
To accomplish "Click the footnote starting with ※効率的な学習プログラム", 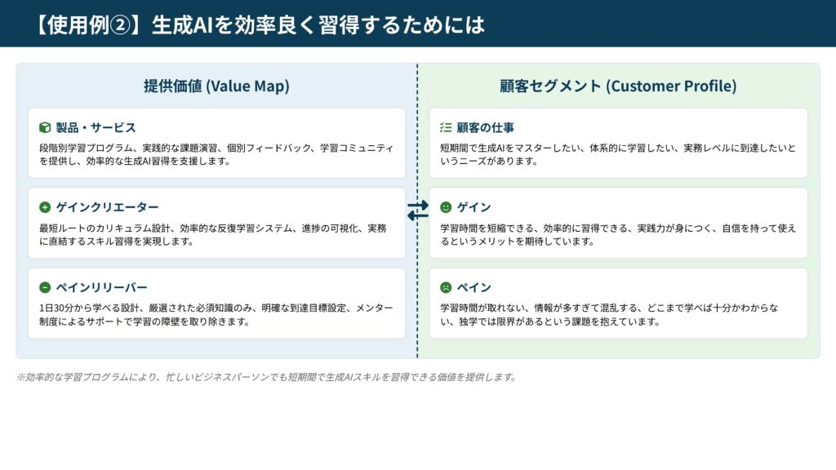I will [x=266, y=377].
